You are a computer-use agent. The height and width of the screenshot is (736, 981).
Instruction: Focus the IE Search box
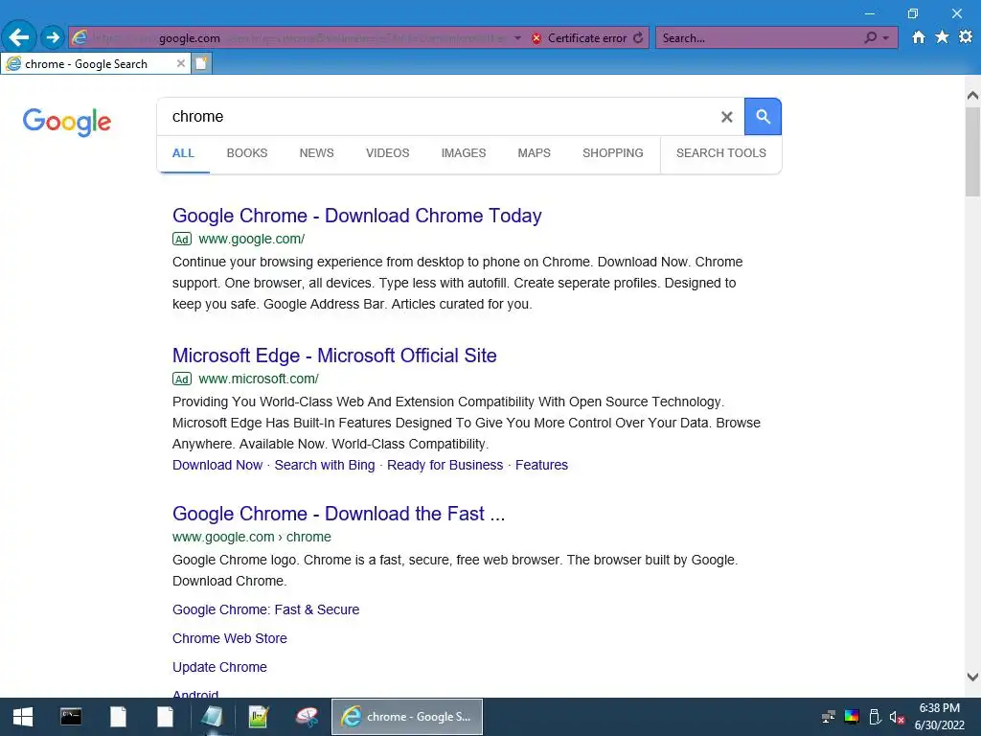759,38
